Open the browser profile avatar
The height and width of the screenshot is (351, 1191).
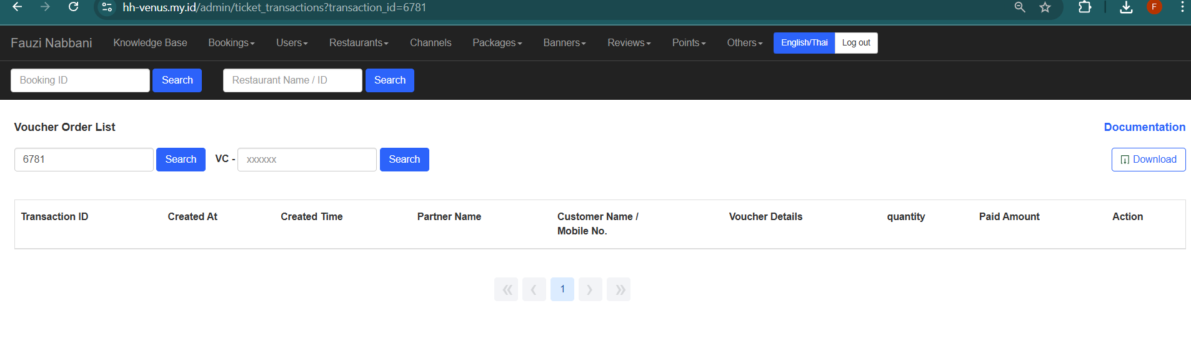tap(1154, 7)
